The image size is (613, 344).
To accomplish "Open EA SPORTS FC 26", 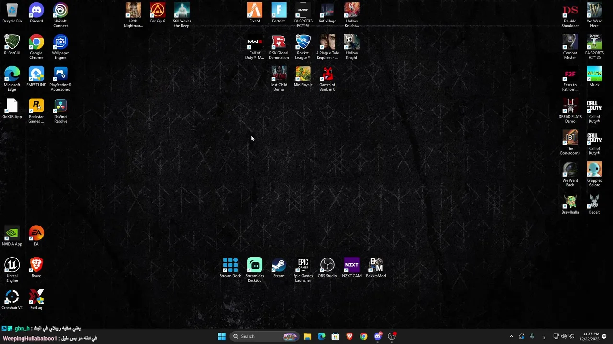I will pyautogui.click(x=303, y=15).
